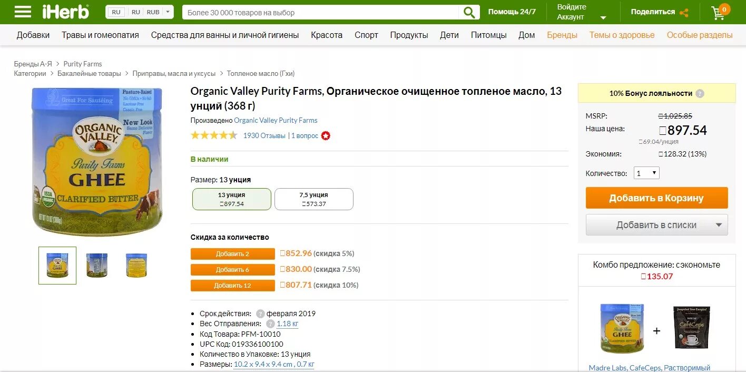The height and width of the screenshot is (372, 746).
Task: Click the green search magnifier icon
Action: [469, 12]
